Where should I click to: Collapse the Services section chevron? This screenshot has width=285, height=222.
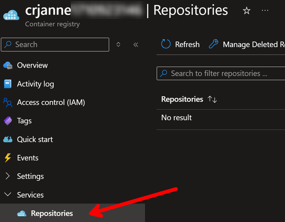click(x=8, y=194)
